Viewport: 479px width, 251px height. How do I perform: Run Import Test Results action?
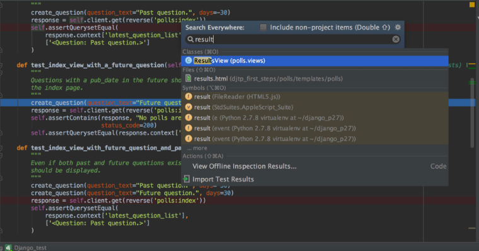(x=315, y=179)
